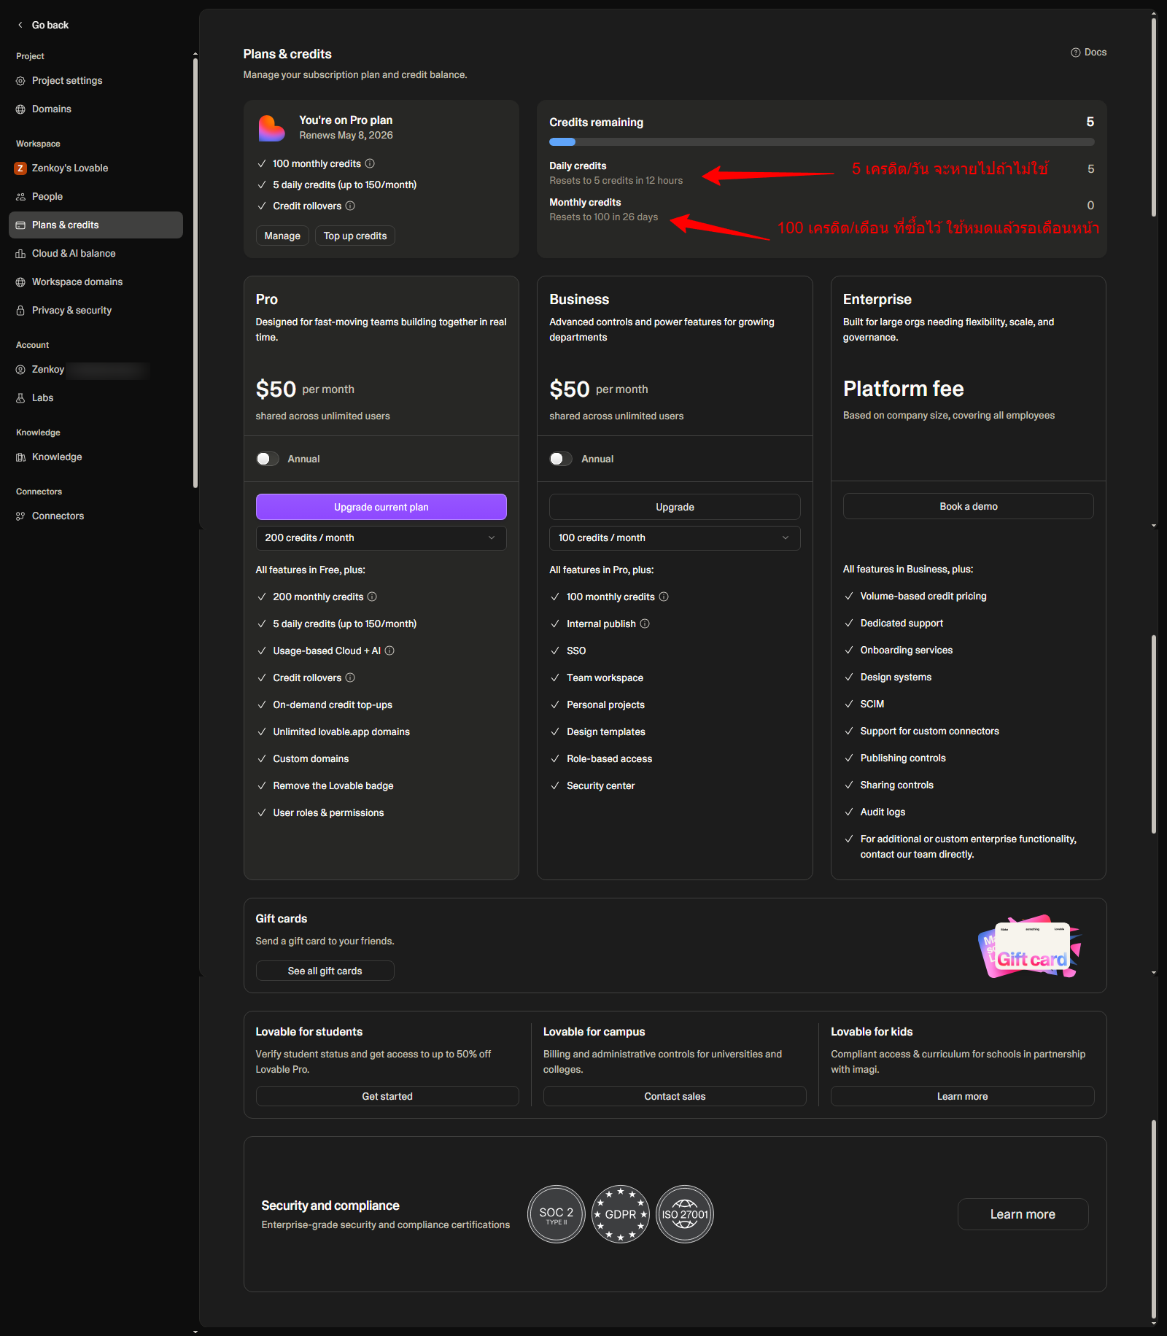Click the "Volume-based credit pricing" feature text
The height and width of the screenshot is (1336, 1167).
(x=923, y=597)
